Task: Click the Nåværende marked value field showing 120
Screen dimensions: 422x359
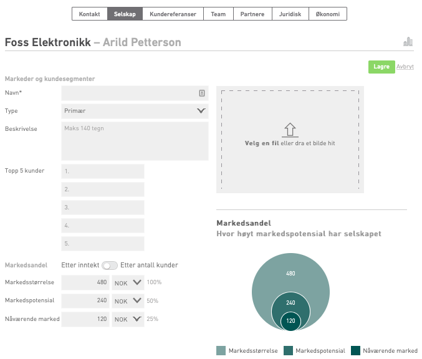Action: pos(85,319)
